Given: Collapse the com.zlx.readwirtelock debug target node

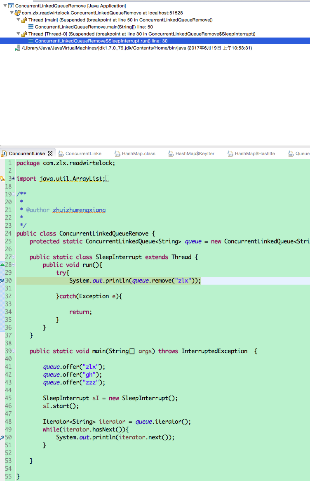Looking at the screenshot, I should click(x=12, y=13).
